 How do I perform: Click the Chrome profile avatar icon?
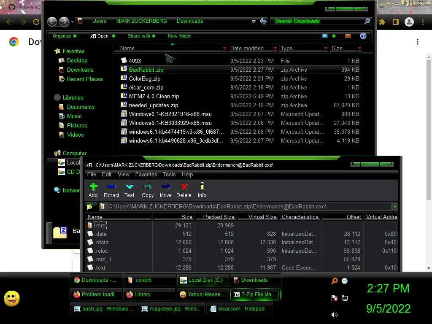(409, 22)
